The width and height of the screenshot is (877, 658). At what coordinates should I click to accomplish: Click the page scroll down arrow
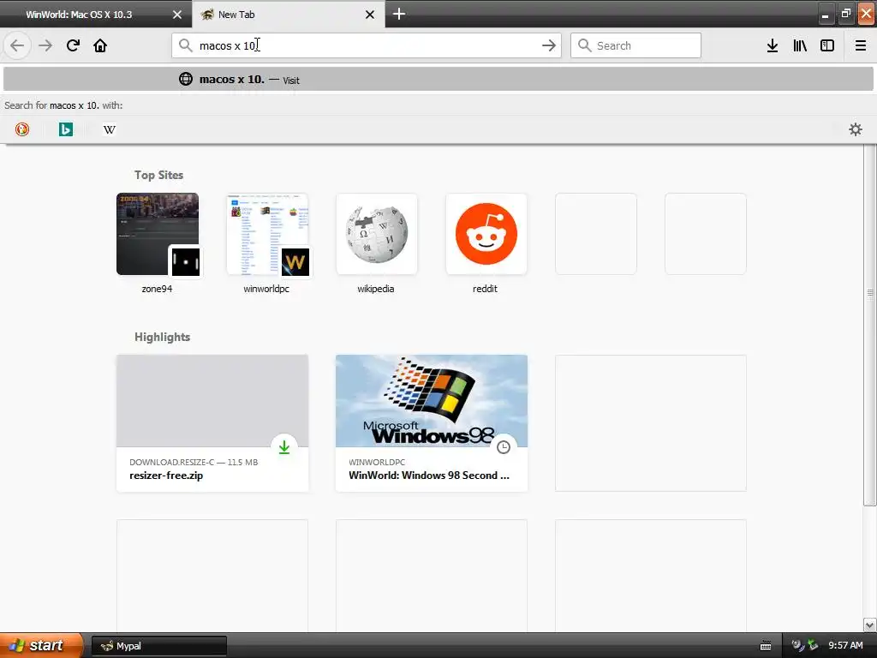pyautogui.click(x=870, y=625)
